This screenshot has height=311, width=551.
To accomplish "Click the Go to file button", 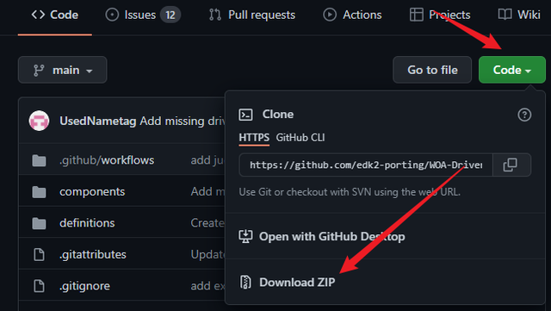I will pyautogui.click(x=432, y=70).
